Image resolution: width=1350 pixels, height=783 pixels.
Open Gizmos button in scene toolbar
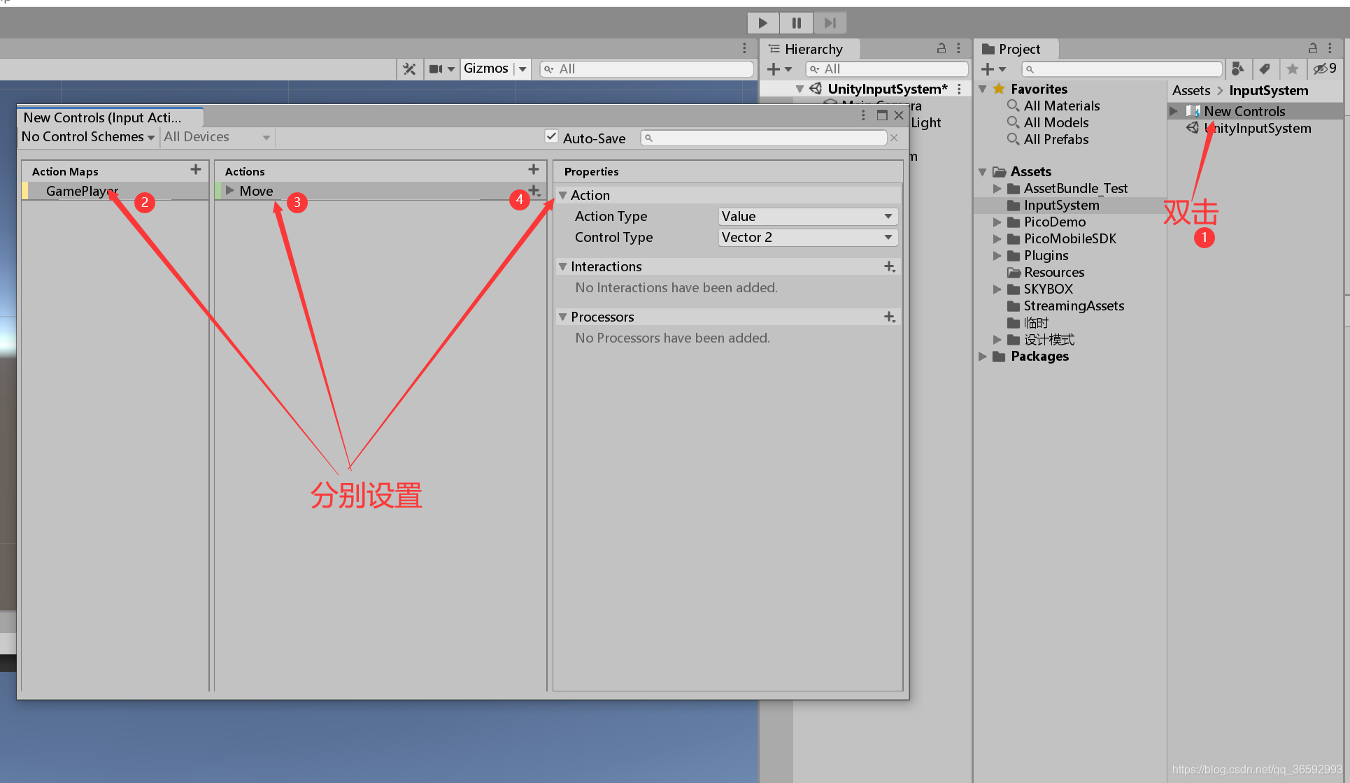tap(485, 69)
